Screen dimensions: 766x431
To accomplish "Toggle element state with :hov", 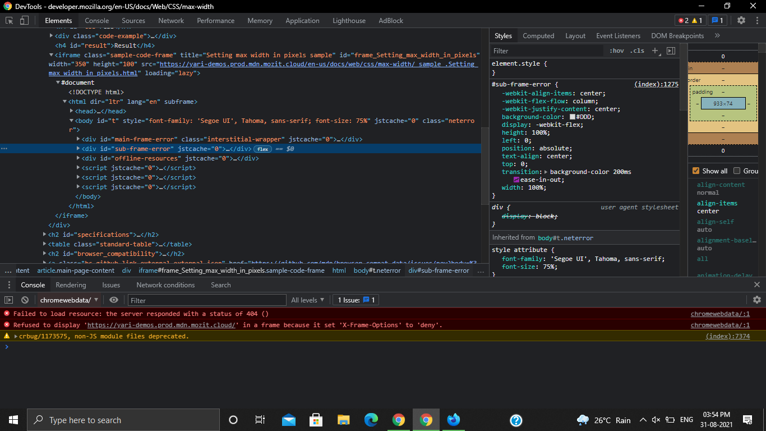I will tap(616, 51).
